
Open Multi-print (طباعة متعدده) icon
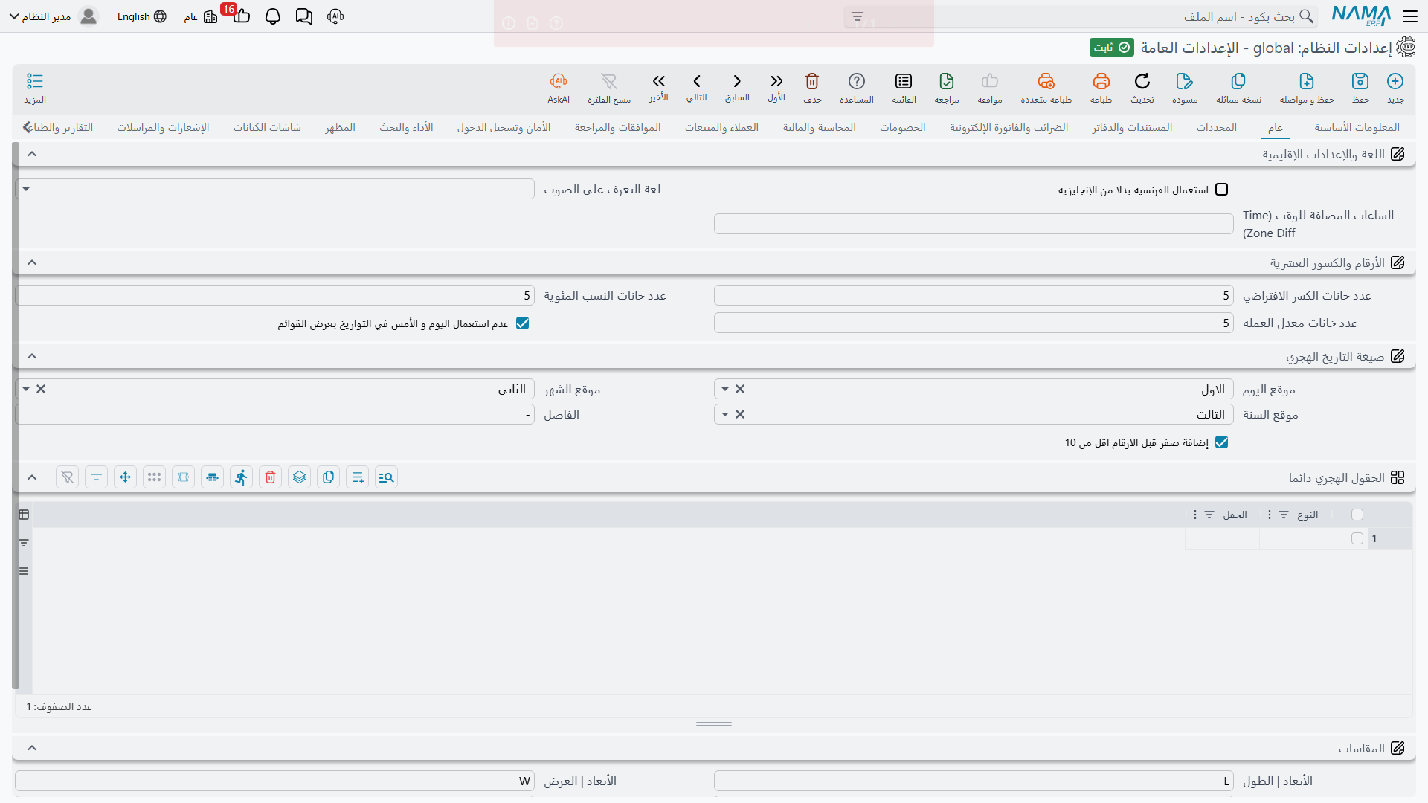tap(1046, 81)
